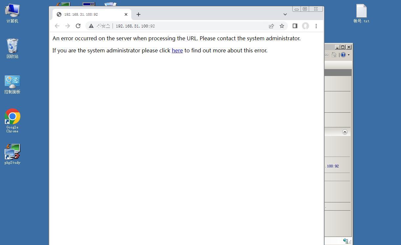This screenshot has width=401, height=245.
Task: Restore down the Chrome window
Action: [305, 9]
